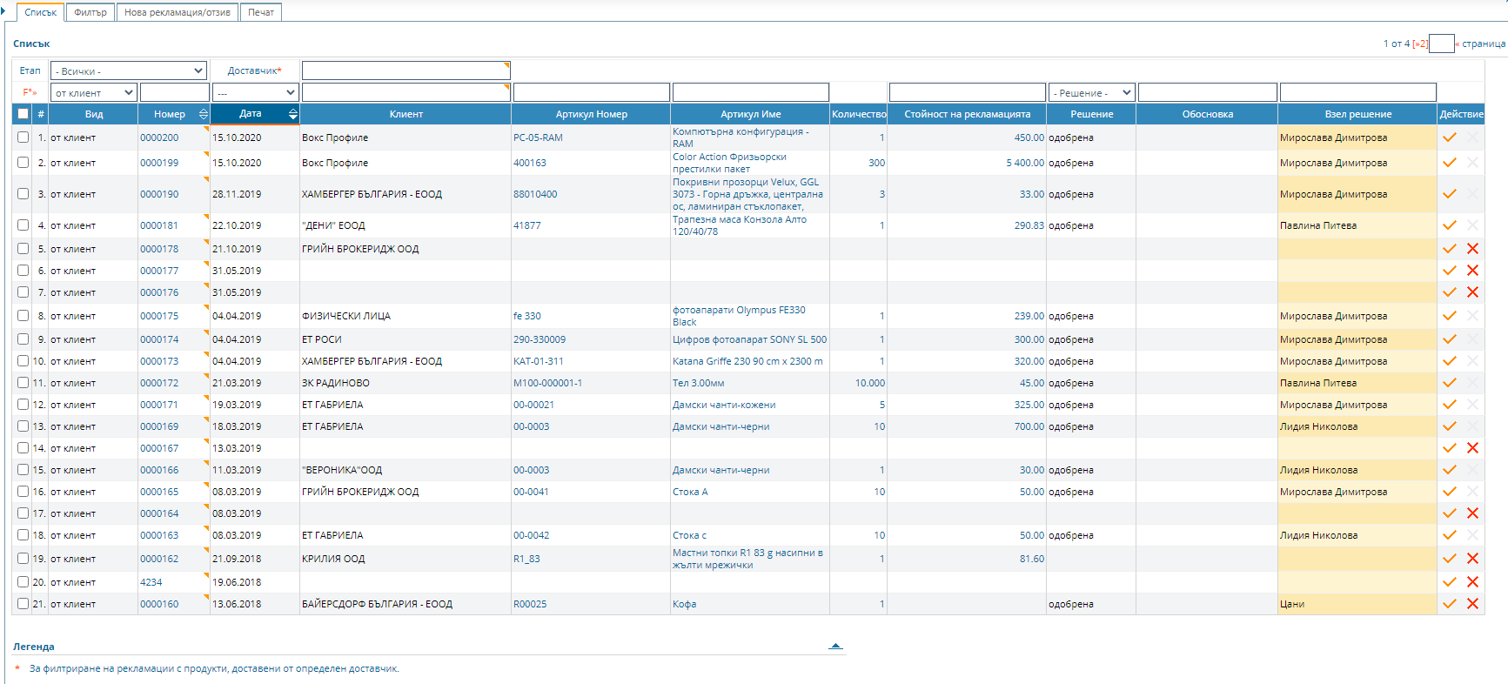This screenshot has width=1508, height=684.
Task: Toggle sort arrows on the Дата column
Action: point(293,114)
